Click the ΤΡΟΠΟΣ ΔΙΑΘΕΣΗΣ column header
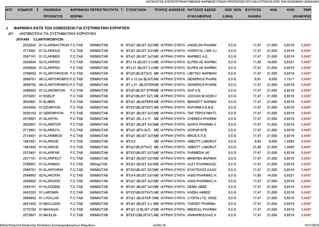 tap(169, 10)
